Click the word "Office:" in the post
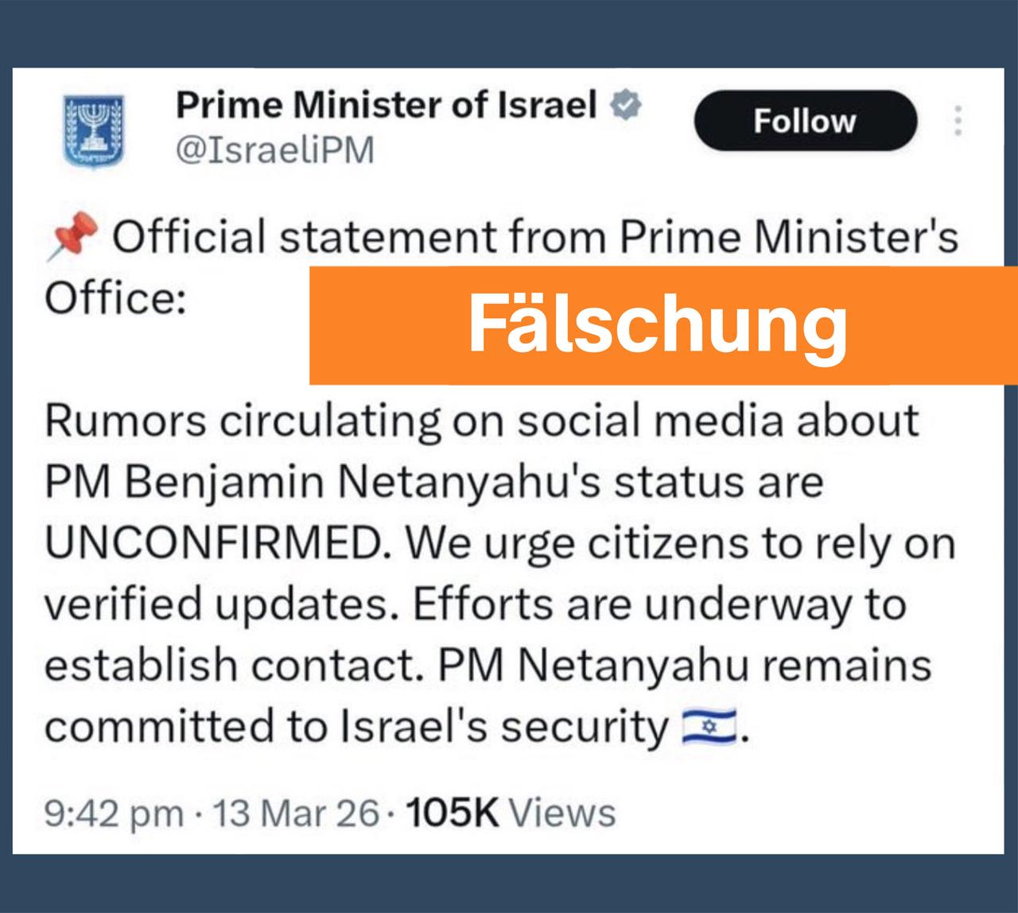Viewport: 1018px width, 913px height. click(x=115, y=298)
